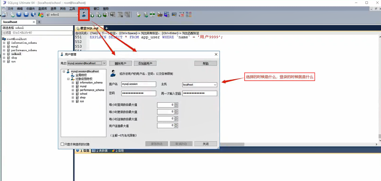Screen dimensions: 381x181
Task: Click the double-arrow execute all queries icon
Action: click(26, 15)
